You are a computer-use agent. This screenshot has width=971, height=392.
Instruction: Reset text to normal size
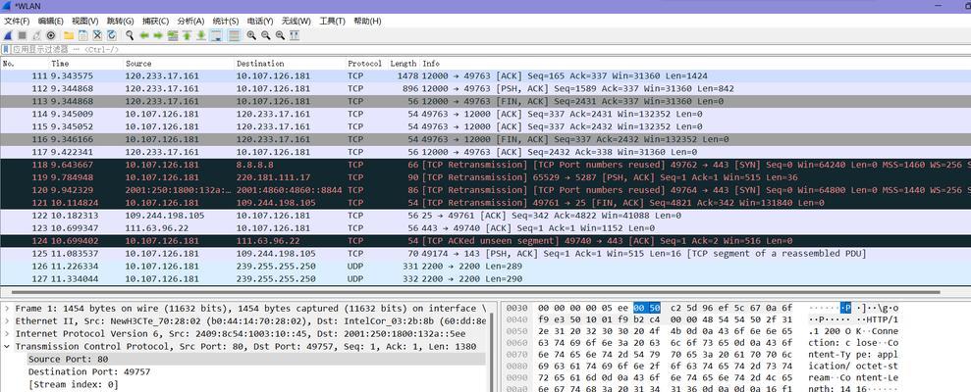click(280, 35)
